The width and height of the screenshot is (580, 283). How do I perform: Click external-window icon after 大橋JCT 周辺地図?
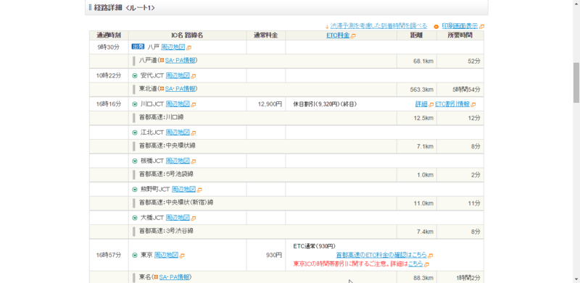pyautogui.click(x=194, y=219)
